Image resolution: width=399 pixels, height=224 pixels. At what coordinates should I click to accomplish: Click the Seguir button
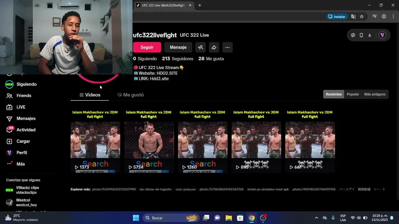[147, 47]
